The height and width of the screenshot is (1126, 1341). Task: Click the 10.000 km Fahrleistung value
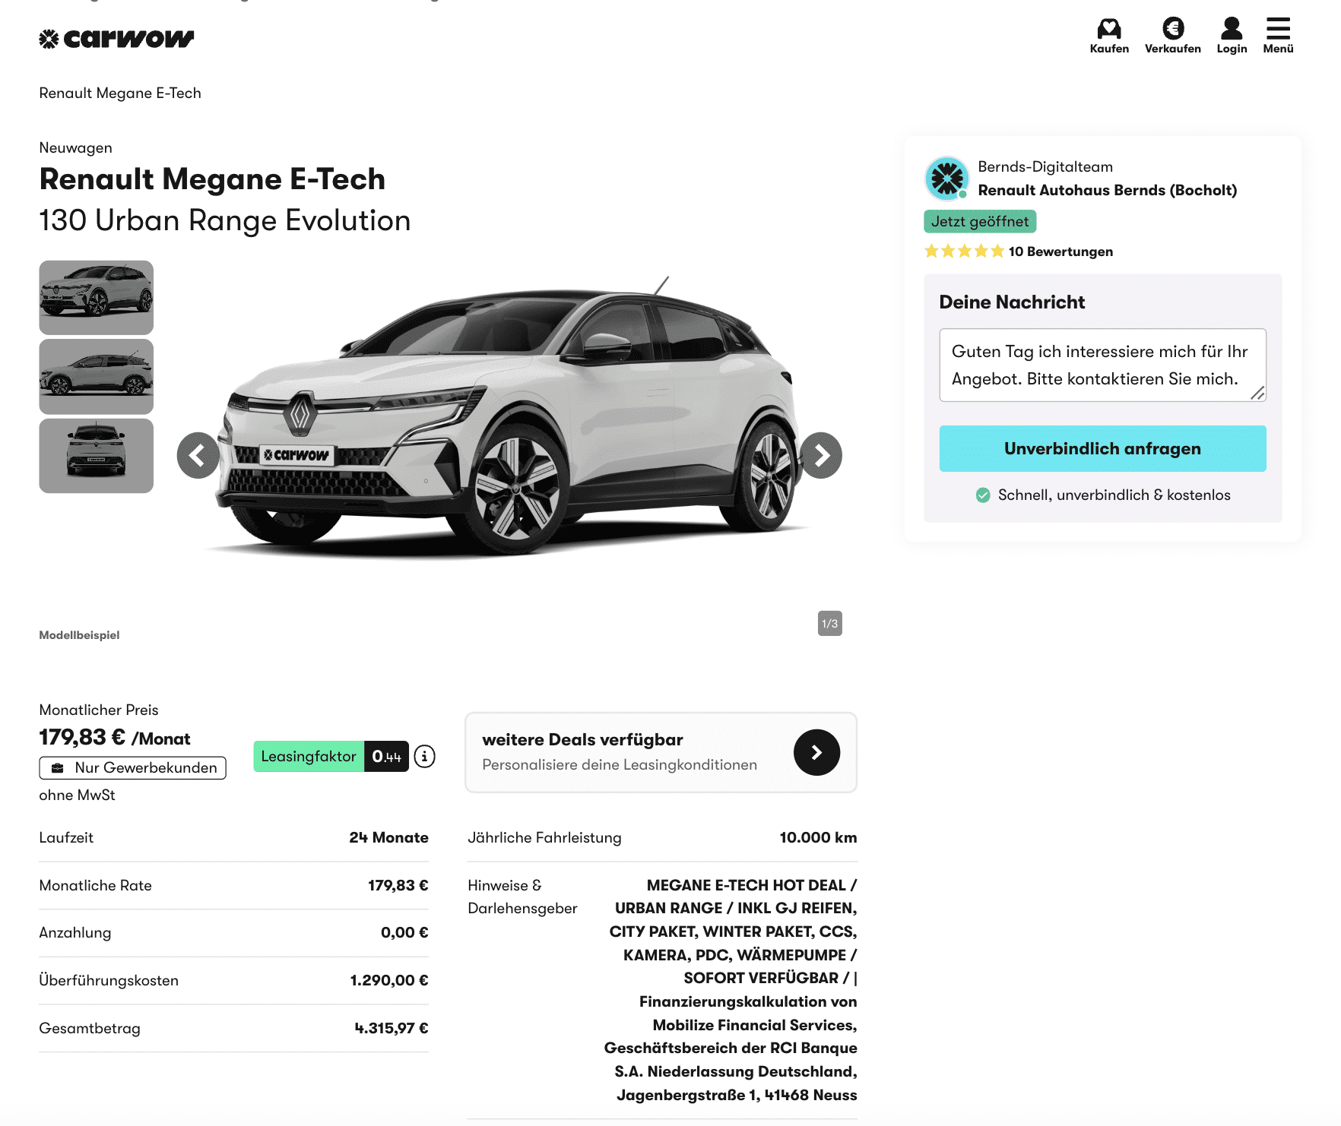coord(818,837)
